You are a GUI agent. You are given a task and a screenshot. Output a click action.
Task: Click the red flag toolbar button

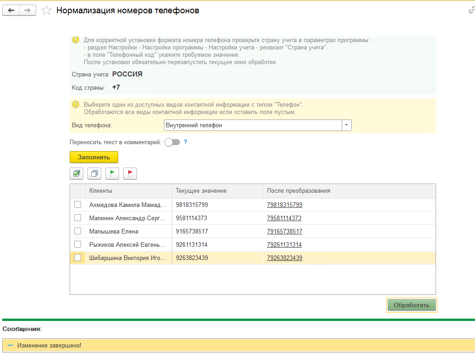point(130,174)
